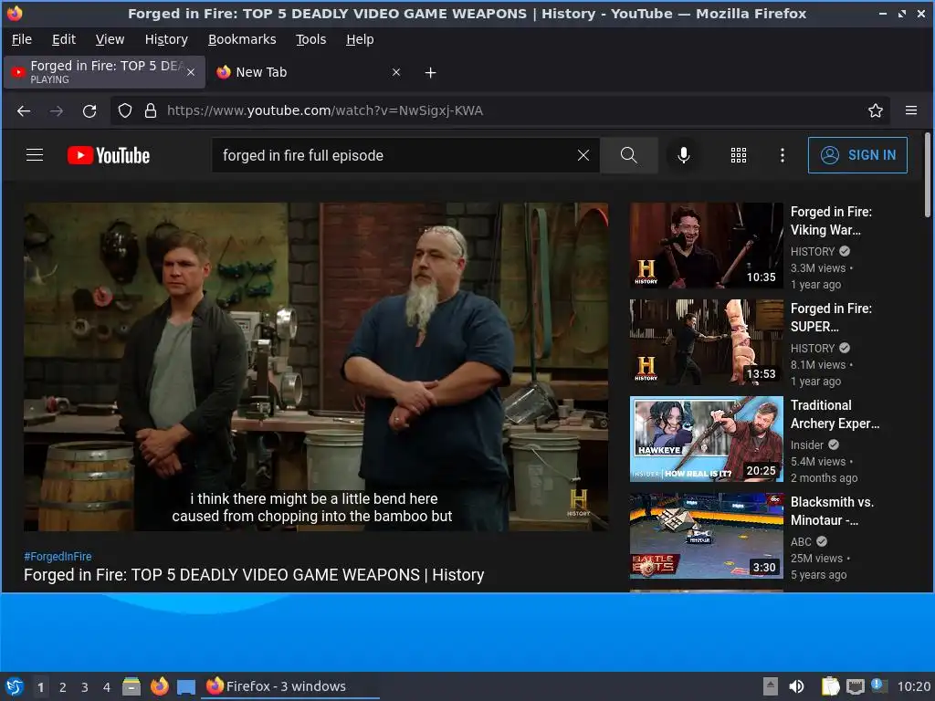Click the 10:20 taskbar clock
The width and height of the screenshot is (935, 701).
(913, 686)
